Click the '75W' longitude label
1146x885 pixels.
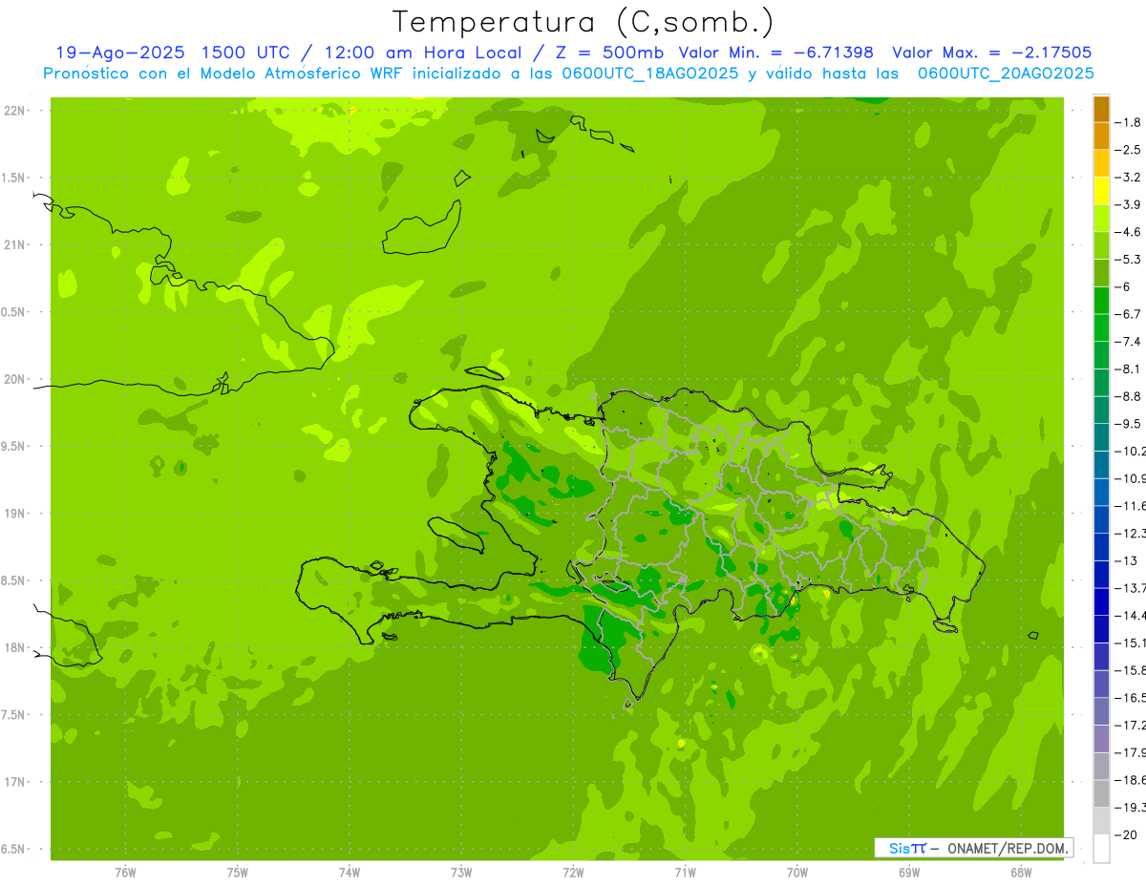click(237, 872)
